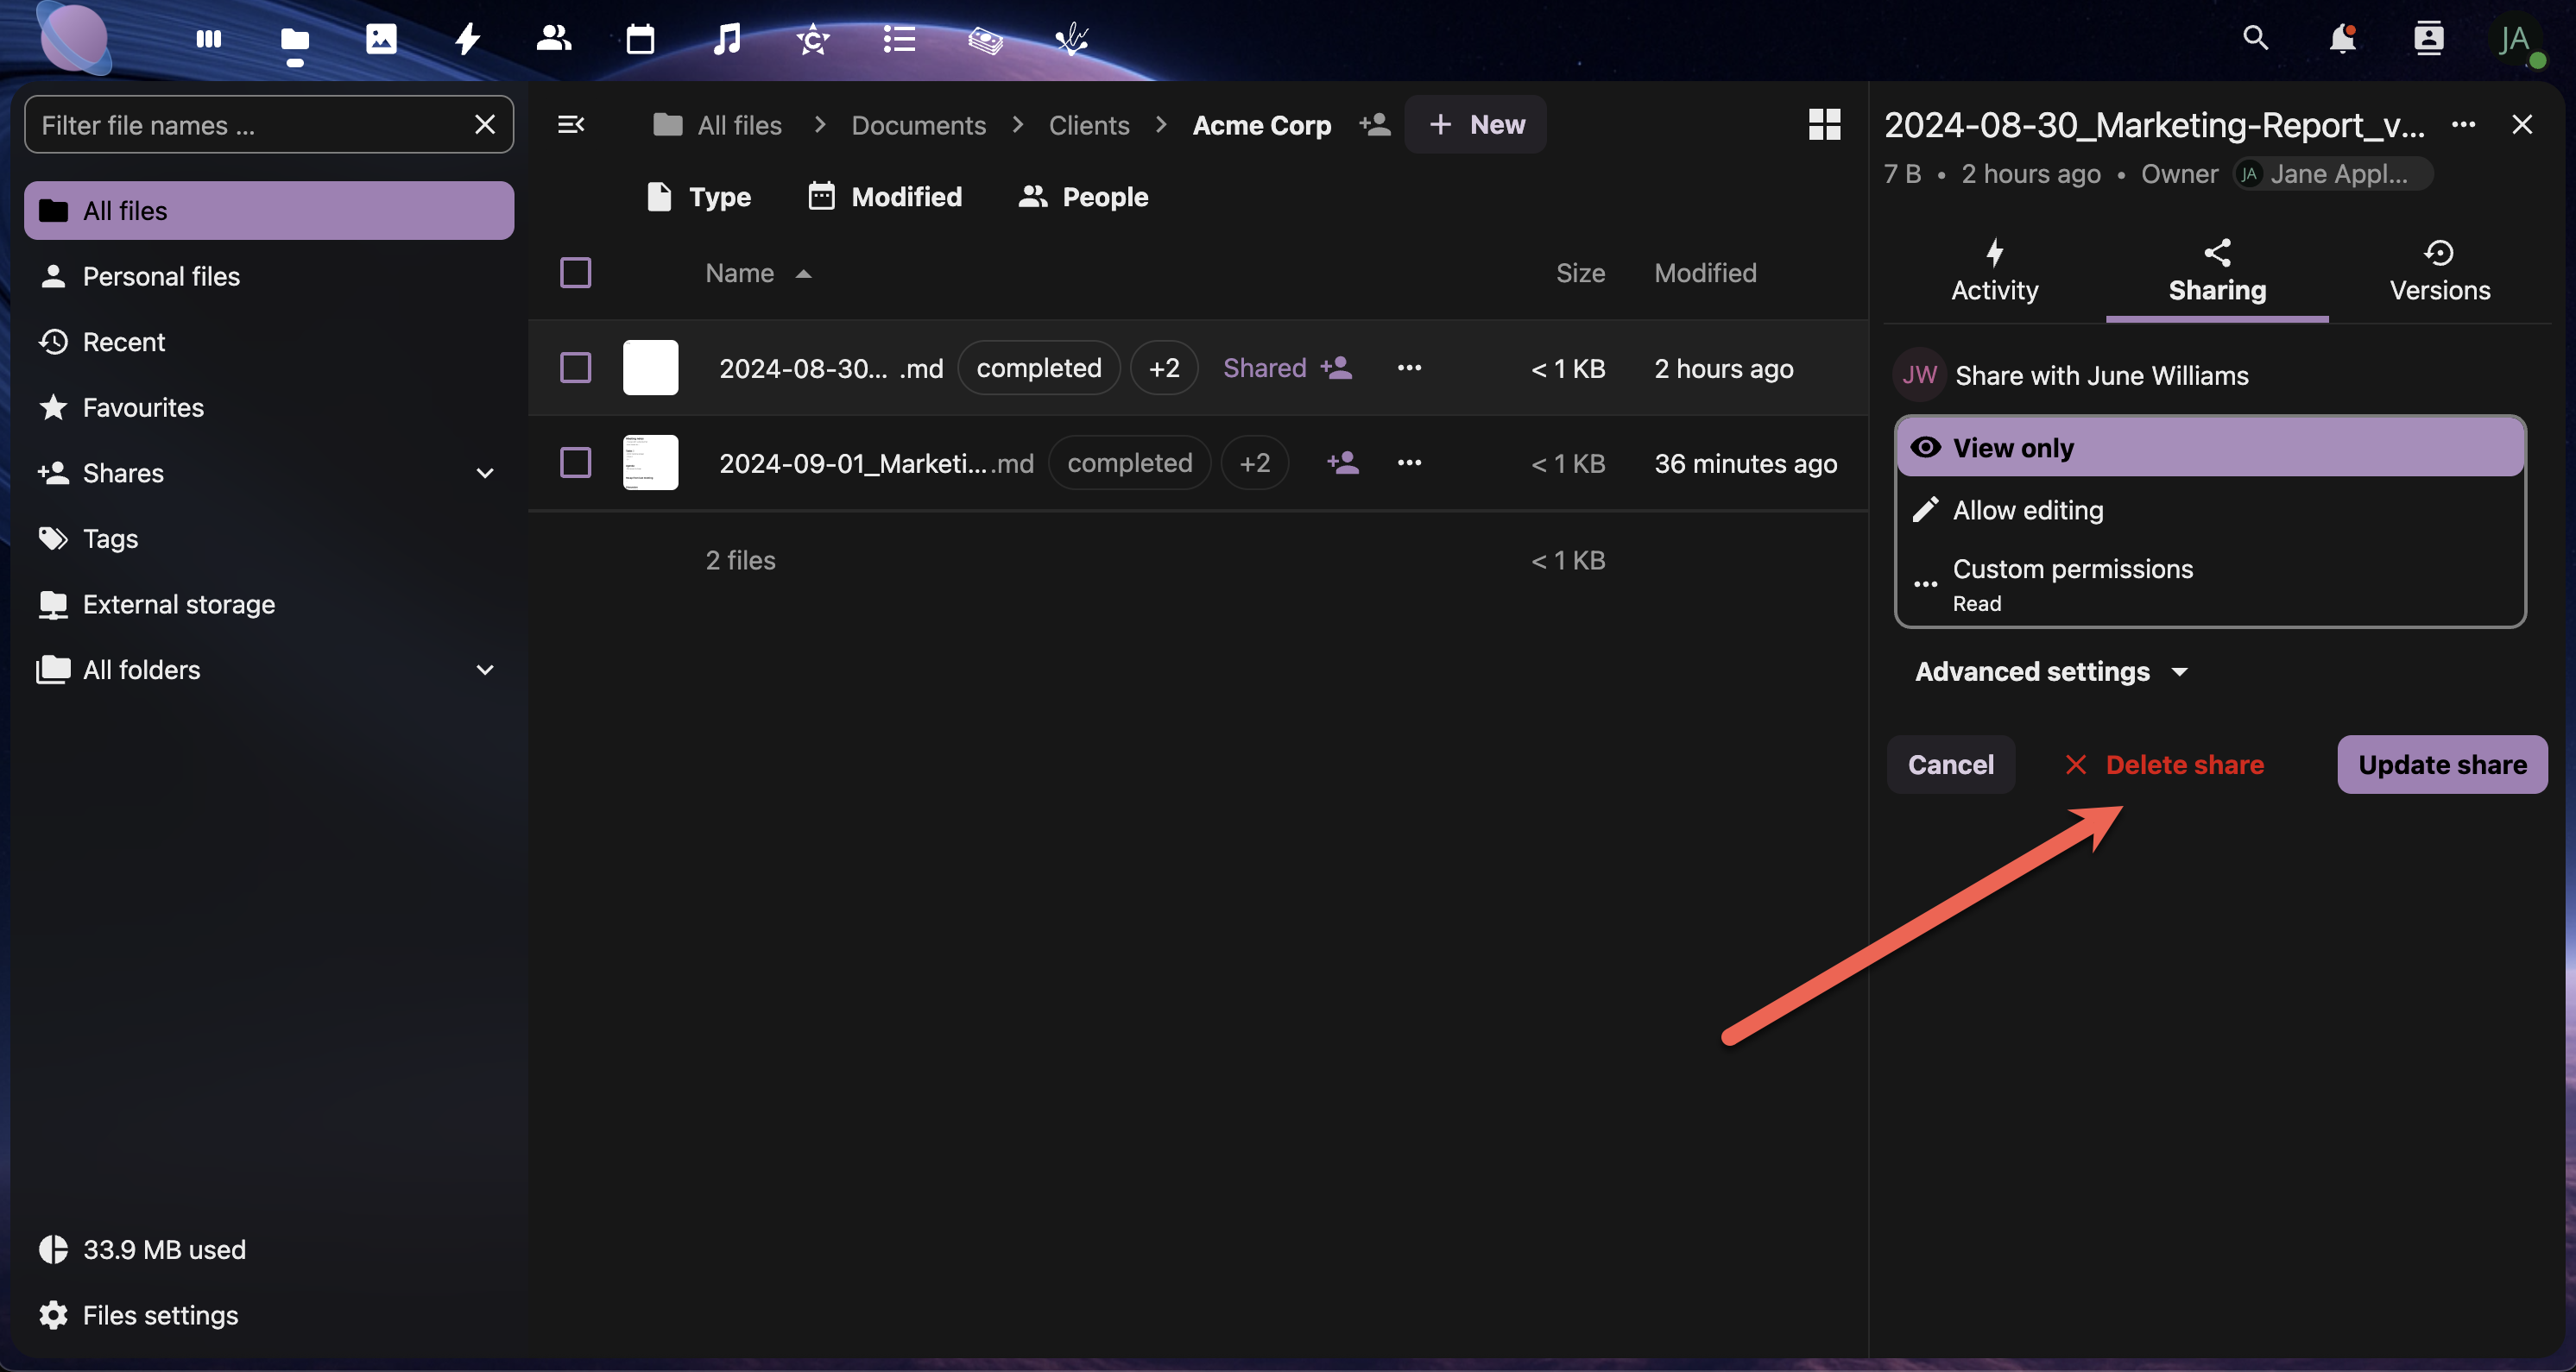Switch to the Activity tab

1994,272
